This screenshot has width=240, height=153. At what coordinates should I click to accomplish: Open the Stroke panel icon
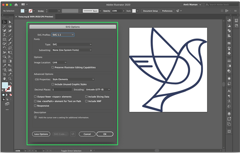tap(229, 61)
